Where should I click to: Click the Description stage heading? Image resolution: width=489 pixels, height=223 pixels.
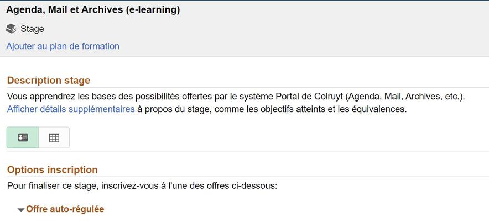[49, 81]
